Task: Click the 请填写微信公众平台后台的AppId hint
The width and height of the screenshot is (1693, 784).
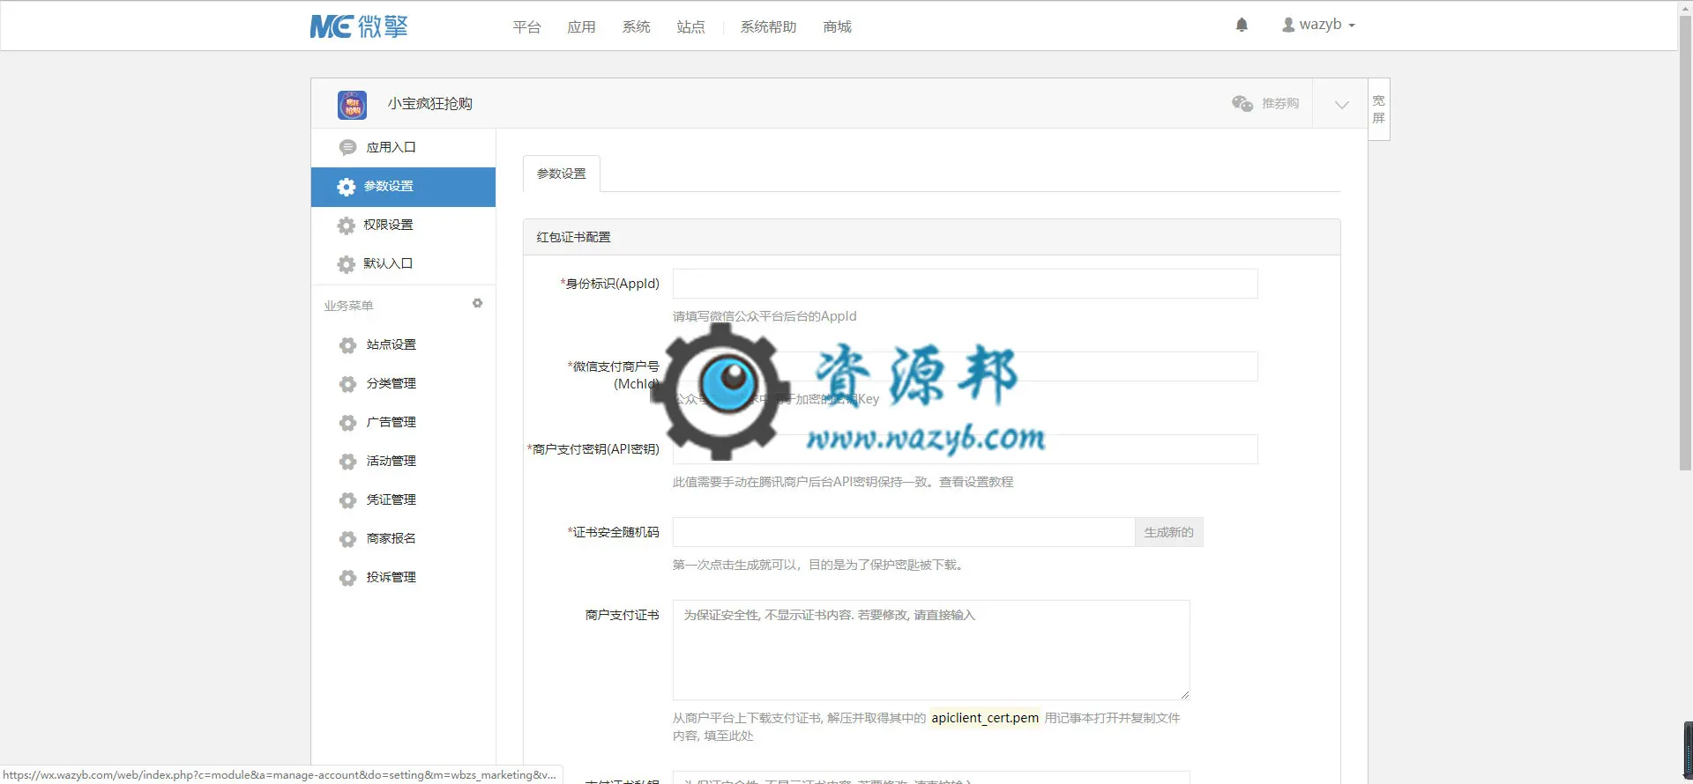Action: pos(764,316)
